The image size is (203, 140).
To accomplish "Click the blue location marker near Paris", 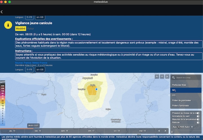I will click(96, 89).
